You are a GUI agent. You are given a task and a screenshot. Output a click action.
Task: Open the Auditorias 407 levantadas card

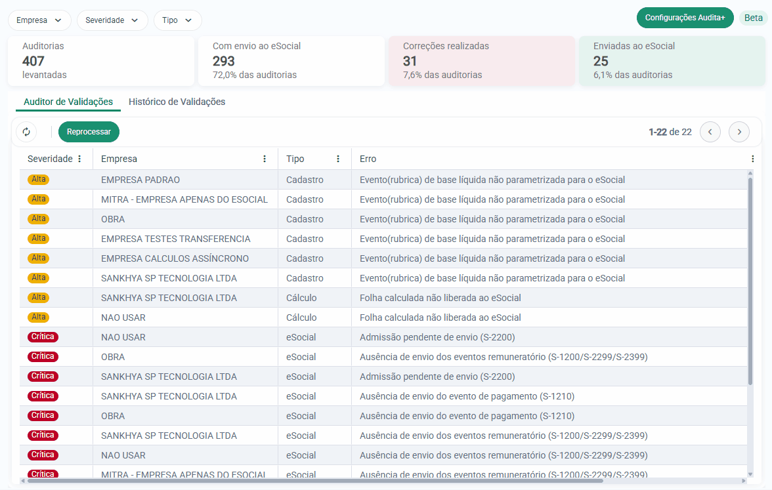coord(101,61)
